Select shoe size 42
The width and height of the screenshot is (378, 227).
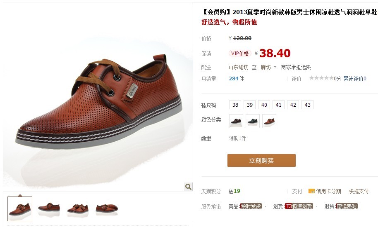293,105
